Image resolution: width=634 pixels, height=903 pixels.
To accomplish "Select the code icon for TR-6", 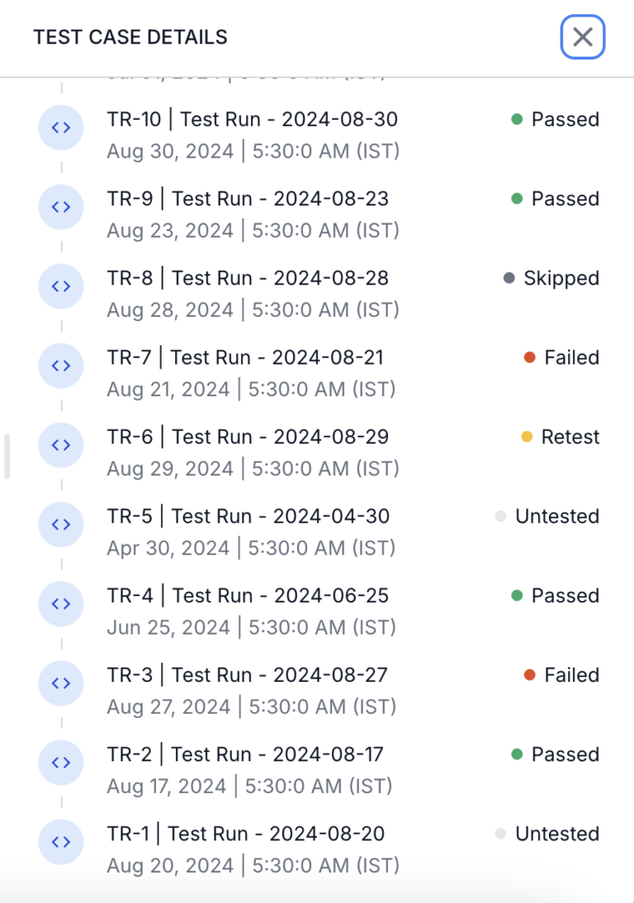I will [60, 445].
